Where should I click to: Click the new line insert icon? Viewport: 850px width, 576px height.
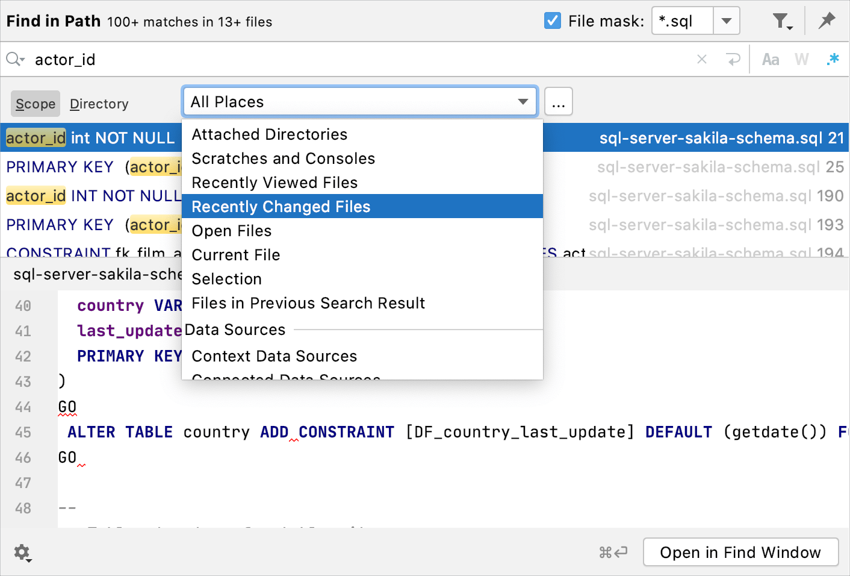(733, 59)
